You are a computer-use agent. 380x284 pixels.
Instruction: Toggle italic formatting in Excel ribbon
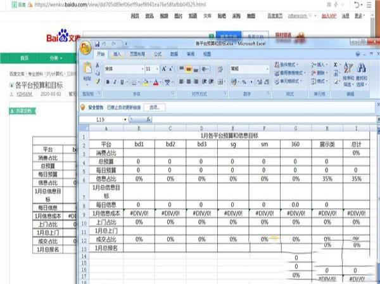pyautogui.click(x=115, y=82)
